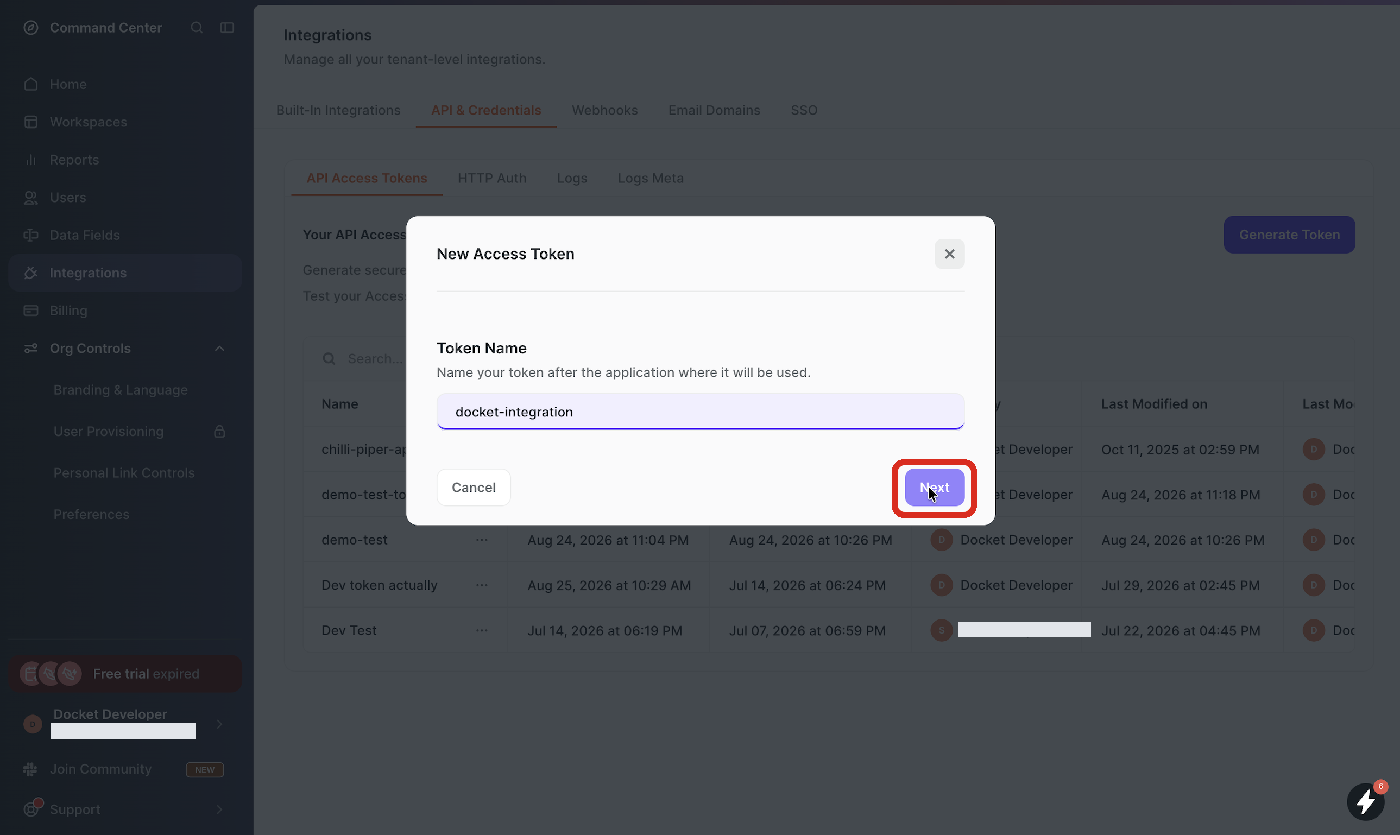Click the Generate Token button
Image resolution: width=1400 pixels, height=835 pixels.
[1289, 235]
